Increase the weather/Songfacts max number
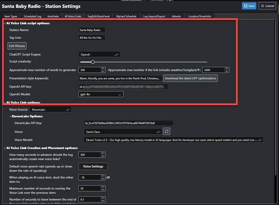279x205 pixels. coord(227,68)
